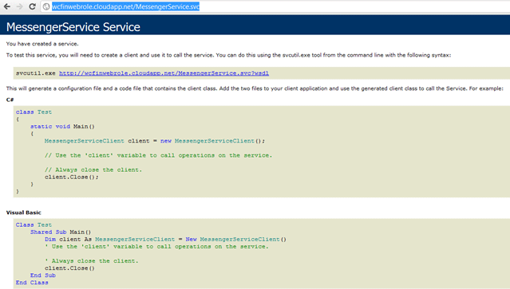Reload the page with the refresh icon

(x=32, y=6)
